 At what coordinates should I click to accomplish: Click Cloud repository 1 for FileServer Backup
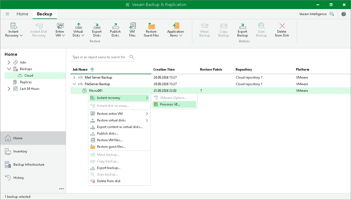point(249,84)
